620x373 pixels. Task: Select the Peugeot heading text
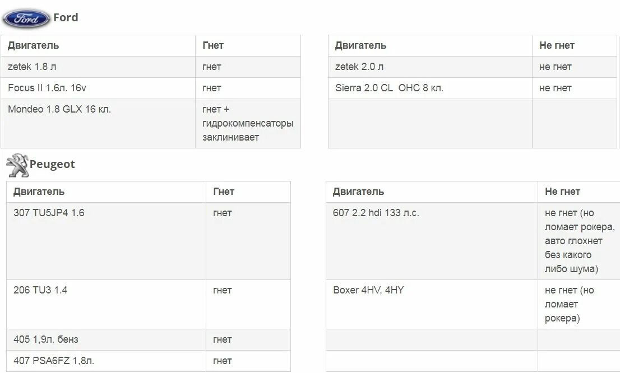(52, 164)
